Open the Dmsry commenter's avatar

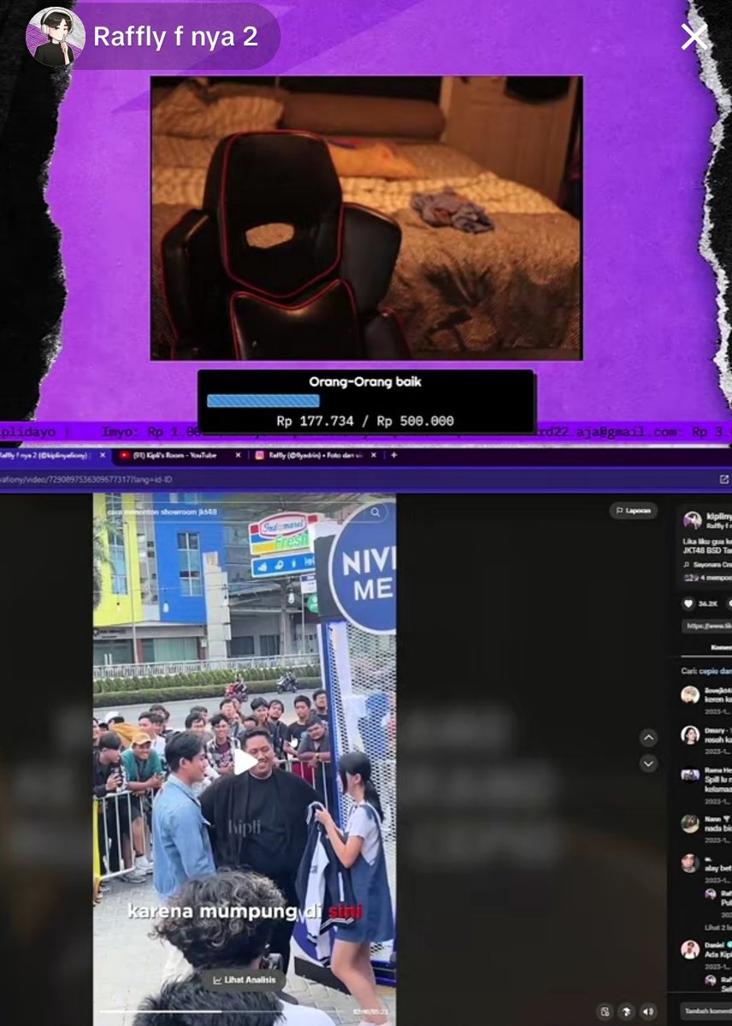[690, 735]
